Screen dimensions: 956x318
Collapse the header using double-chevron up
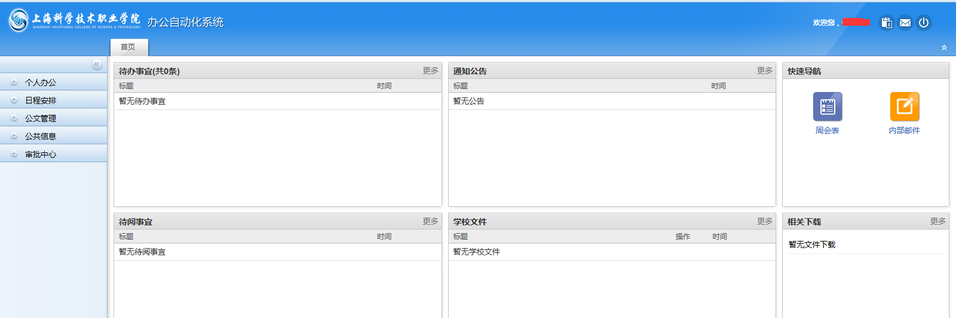coord(944,48)
